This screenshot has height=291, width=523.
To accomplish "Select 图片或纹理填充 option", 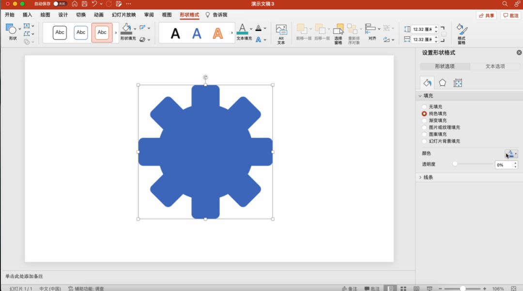I will 424,127.
